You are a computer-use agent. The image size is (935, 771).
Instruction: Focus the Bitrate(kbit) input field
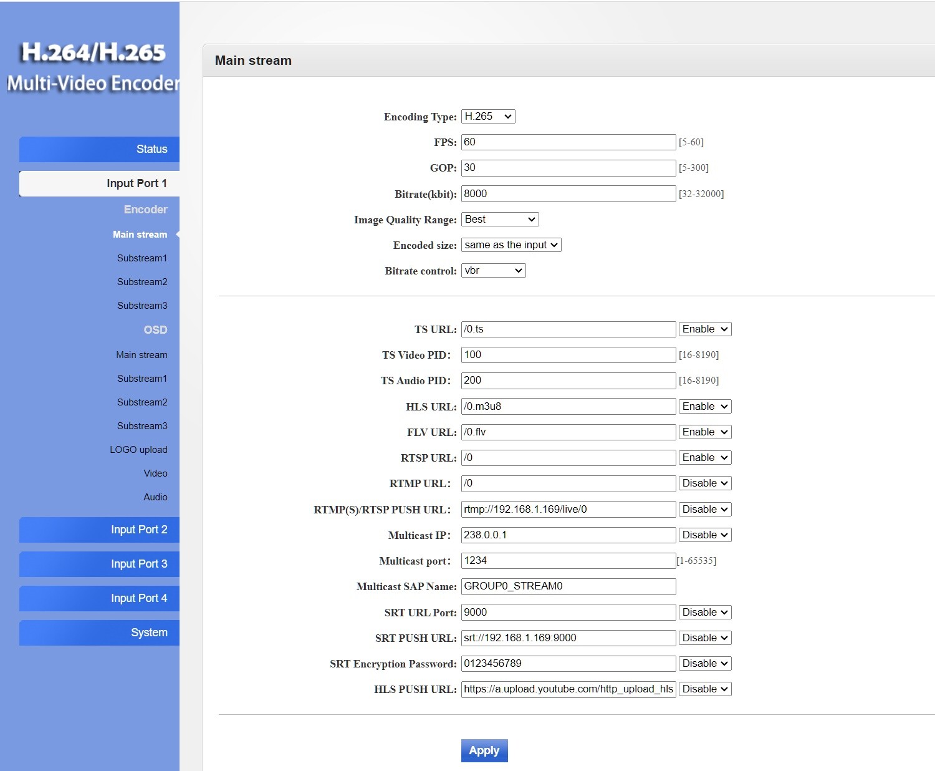(568, 194)
